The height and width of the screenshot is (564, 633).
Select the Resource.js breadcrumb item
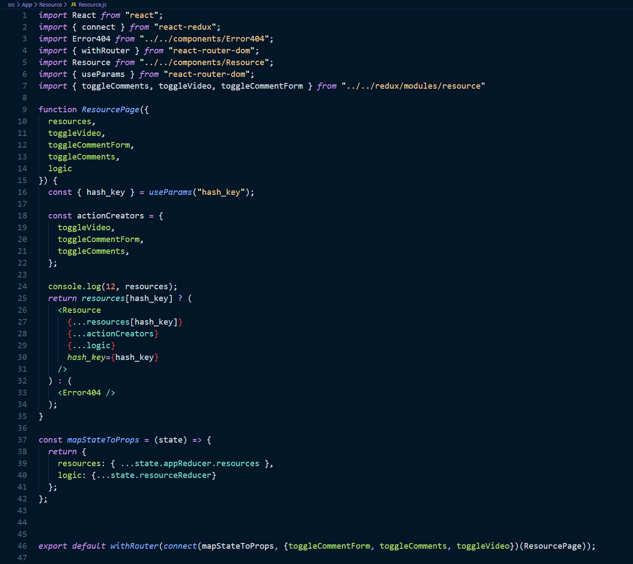pyautogui.click(x=92, y=5)
